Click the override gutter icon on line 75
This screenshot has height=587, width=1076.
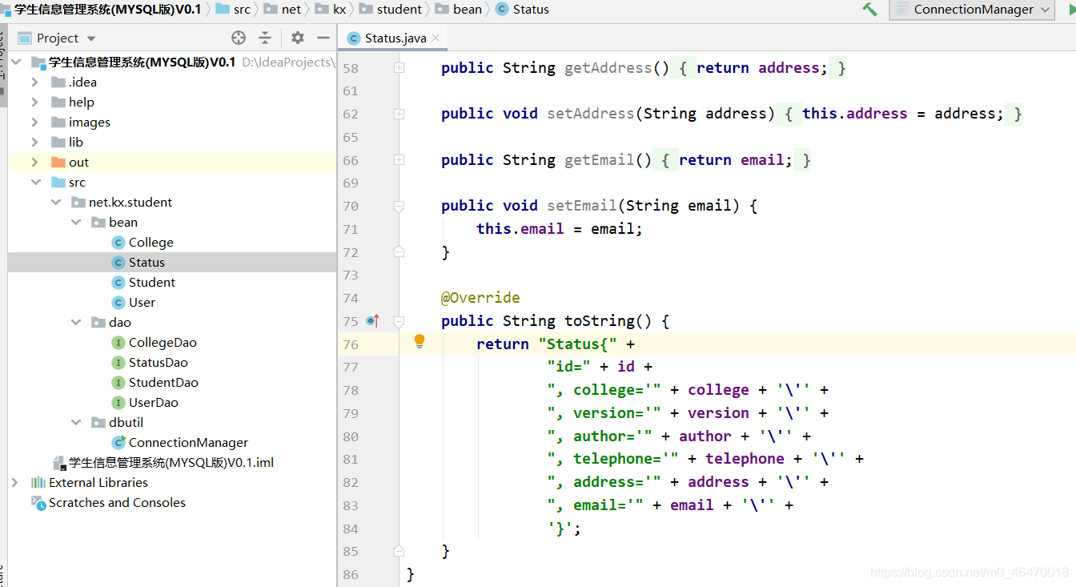(x=372, y=321)
